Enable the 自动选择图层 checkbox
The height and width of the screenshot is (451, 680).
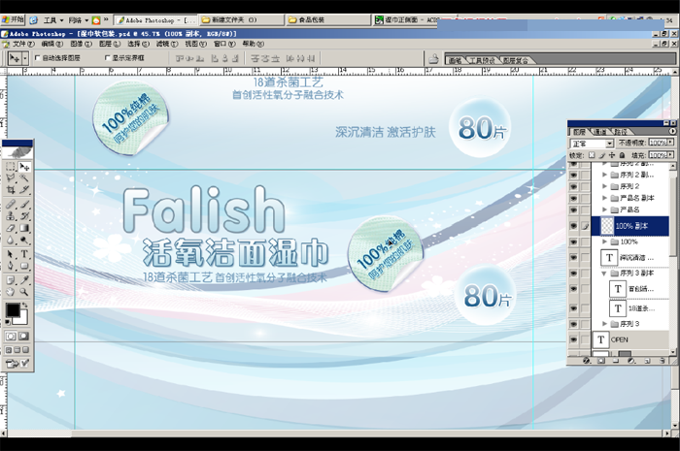pos(38,58)
